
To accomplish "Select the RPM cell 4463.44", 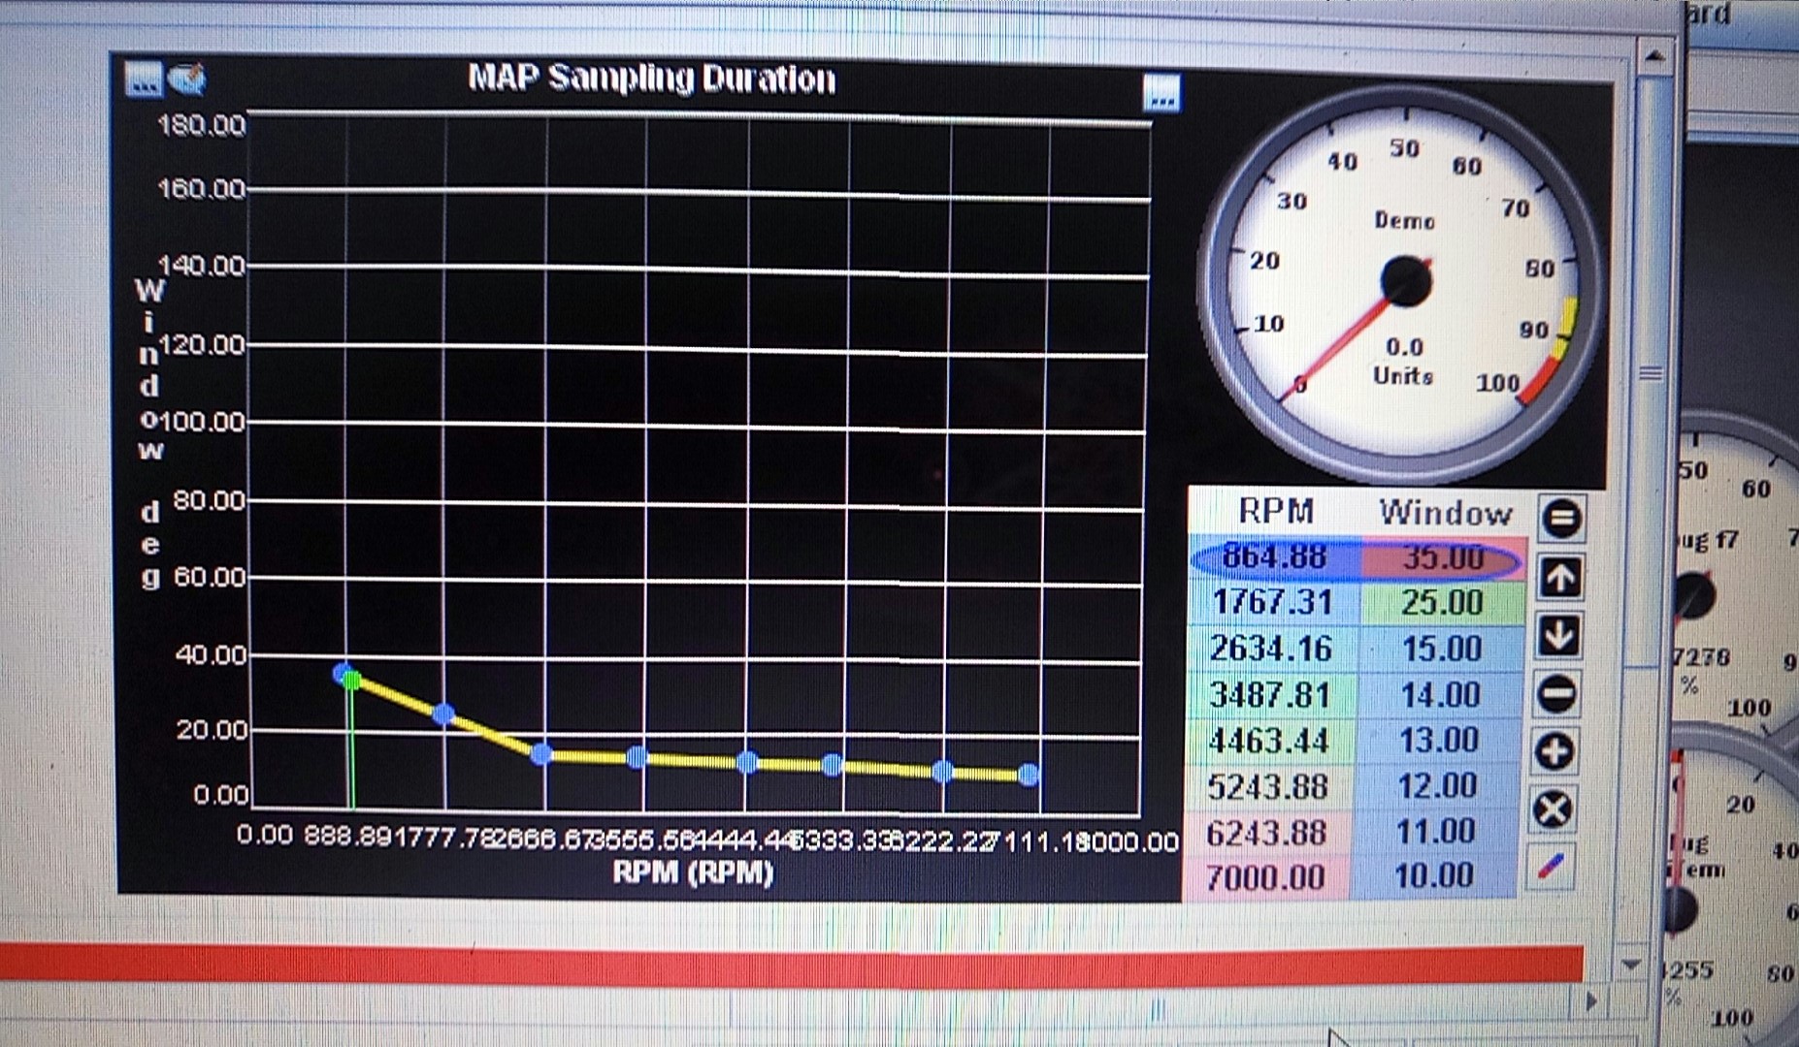I will (x=1268, y=742).
